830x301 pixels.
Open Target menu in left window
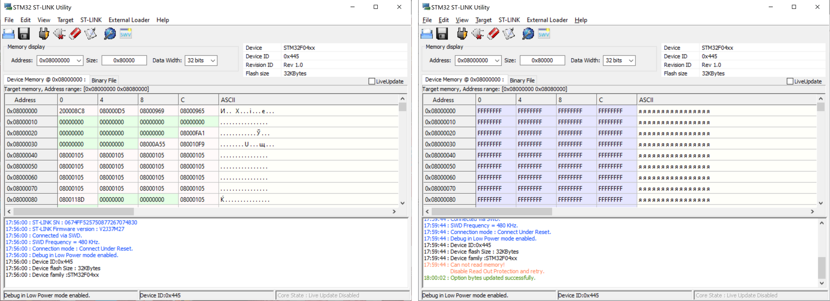point(65,20)
